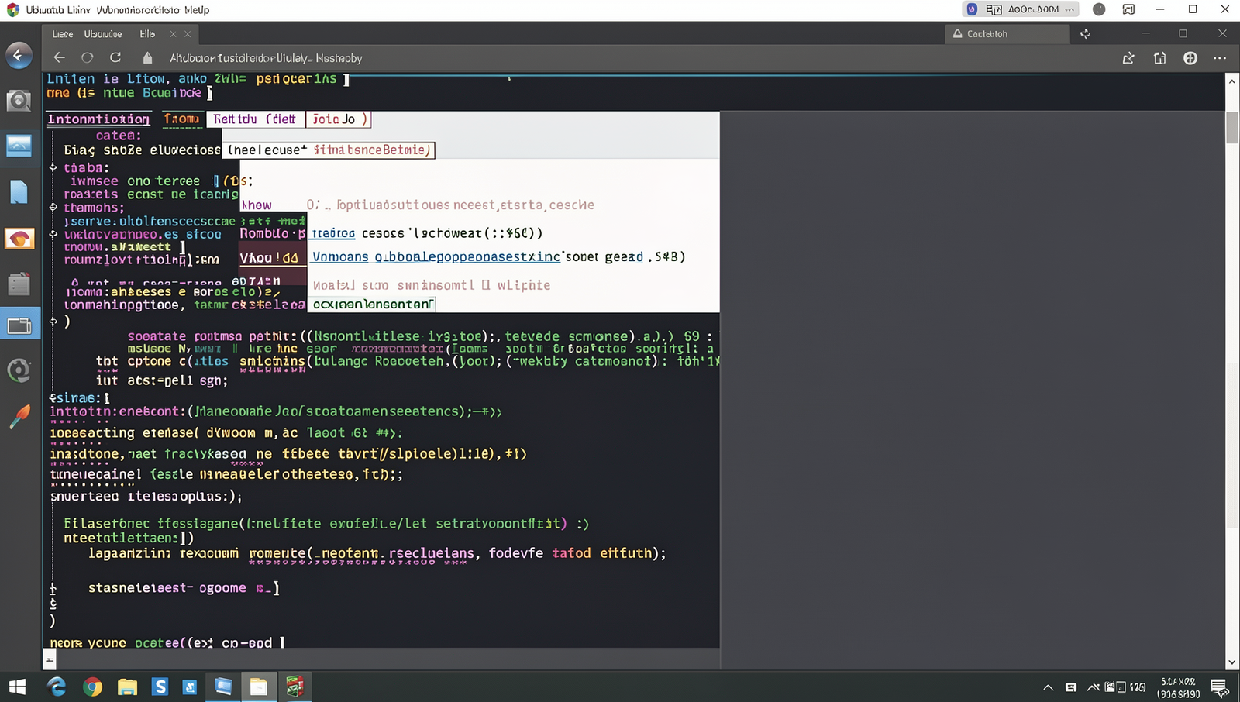Select the 'Intonntiodon' editor tab

pyautogui.click(x=98, y=119)
